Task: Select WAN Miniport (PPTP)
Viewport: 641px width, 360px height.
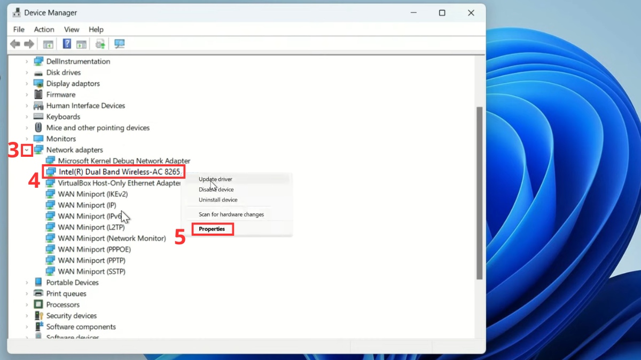Action: (x=91, y=260)
